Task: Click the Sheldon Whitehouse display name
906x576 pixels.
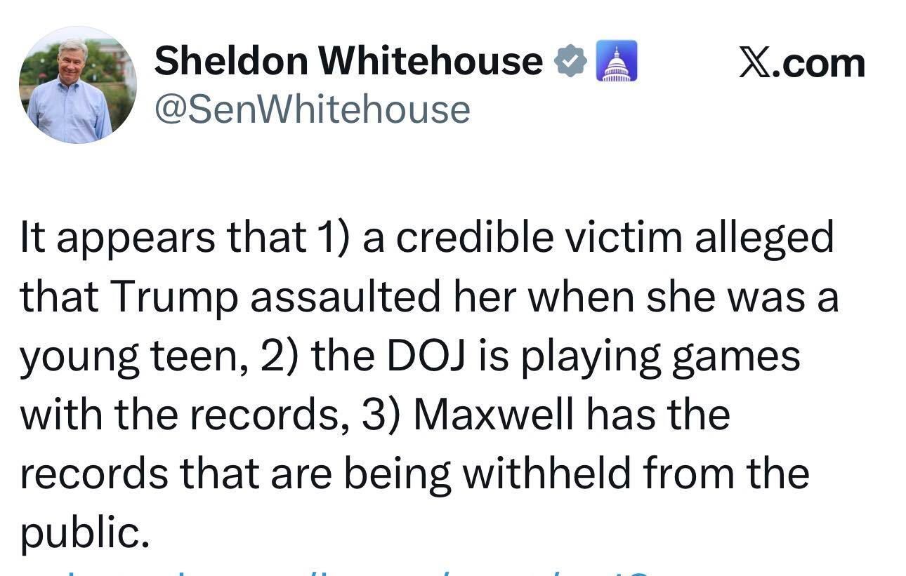Action: click(x=348, y=61)
